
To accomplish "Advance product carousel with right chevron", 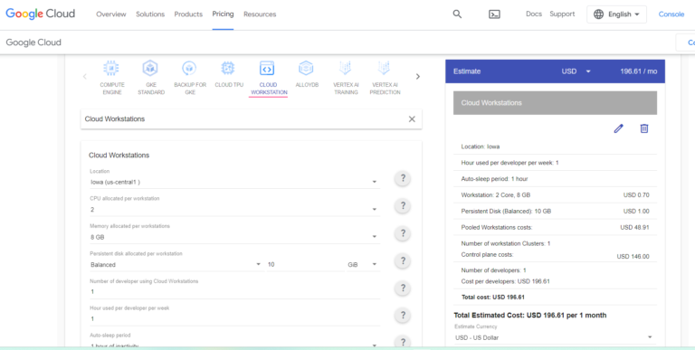I will coord(417,77).
